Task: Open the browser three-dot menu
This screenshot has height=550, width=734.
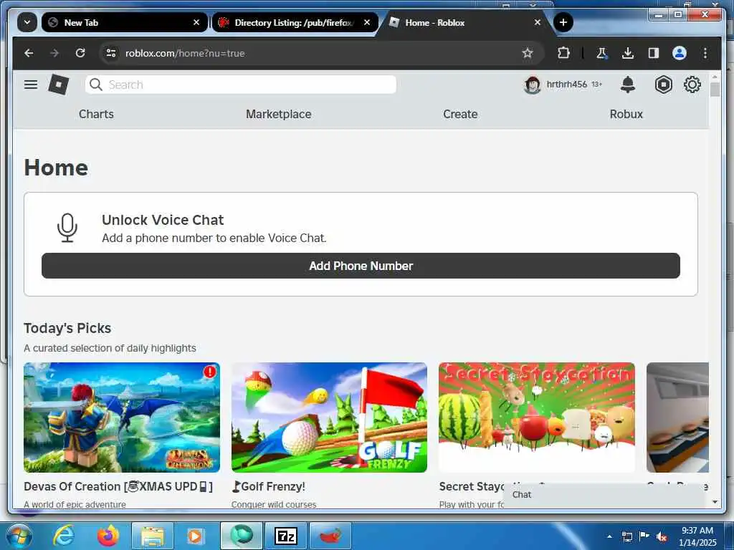Action: (x=705, y=53)
